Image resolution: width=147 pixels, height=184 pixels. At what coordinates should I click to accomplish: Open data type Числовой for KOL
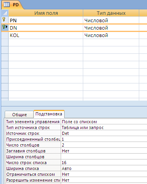click(111, 35)
